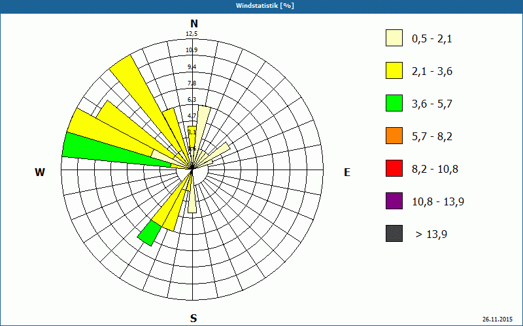Click the orange 5,7 - 8,2 legend swatch
This screenshot has width=523, height=326.
[394, 136]
